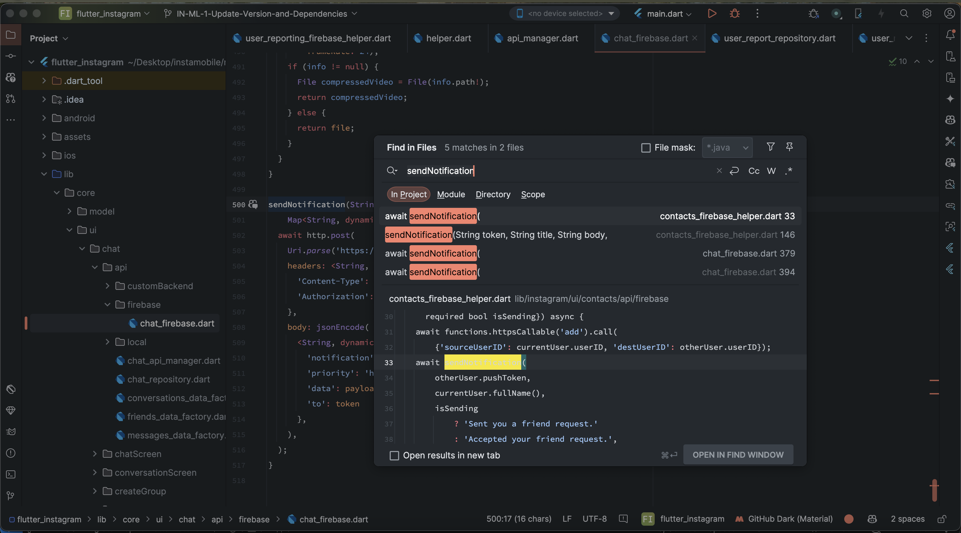Expand the android folder
This screenshot has height=533, width=961.
pos(44,118)
